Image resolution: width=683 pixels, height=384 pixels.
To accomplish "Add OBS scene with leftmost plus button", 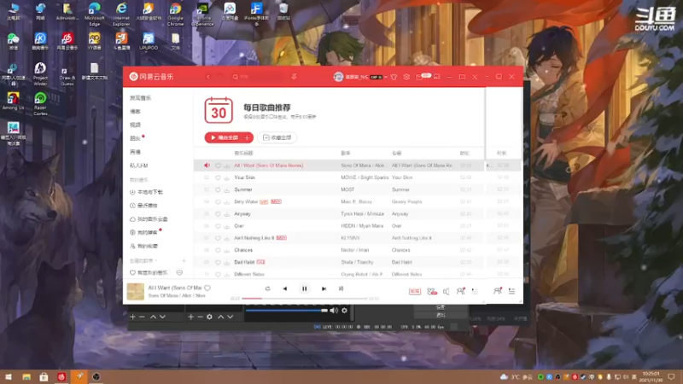I will coord(133,317).
